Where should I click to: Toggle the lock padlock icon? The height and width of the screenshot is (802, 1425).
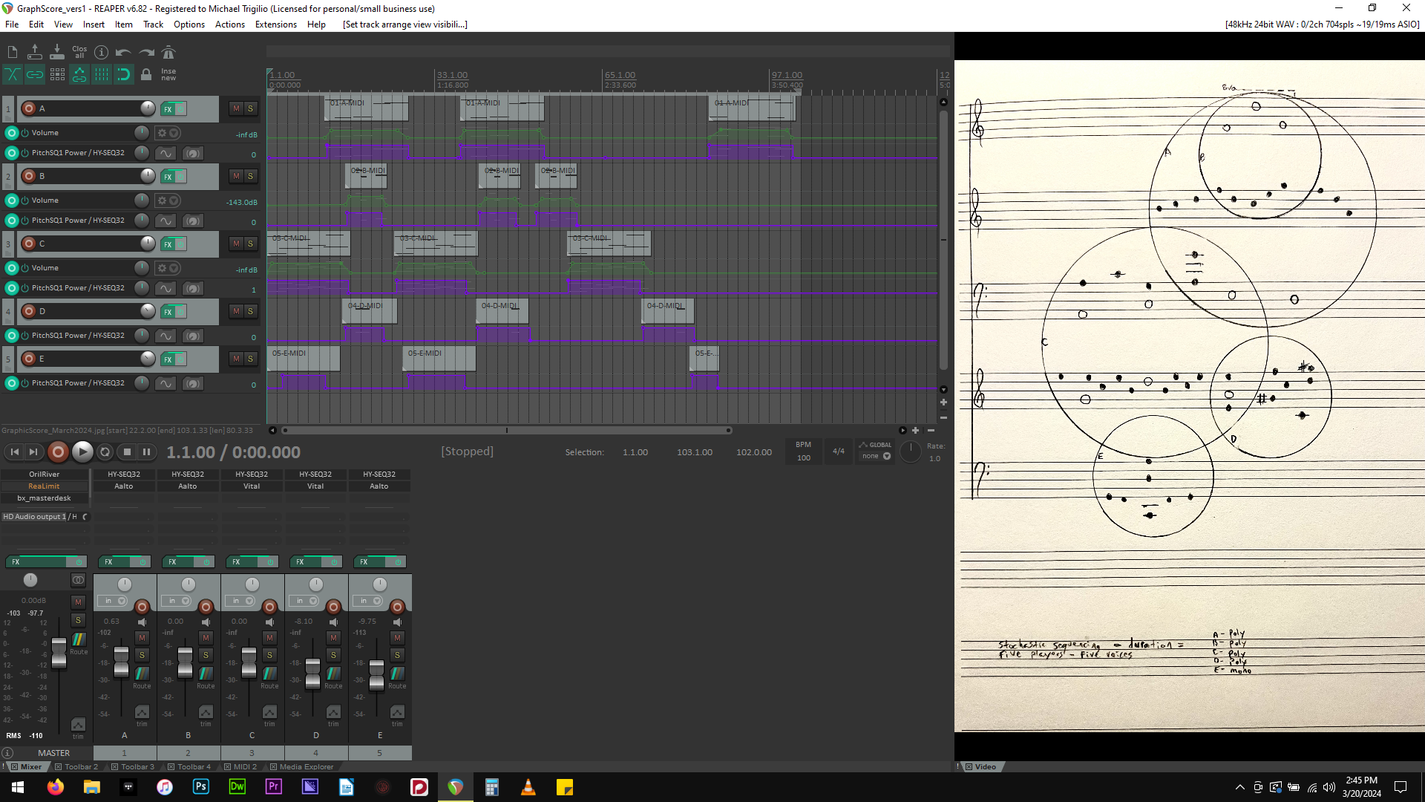146,74
